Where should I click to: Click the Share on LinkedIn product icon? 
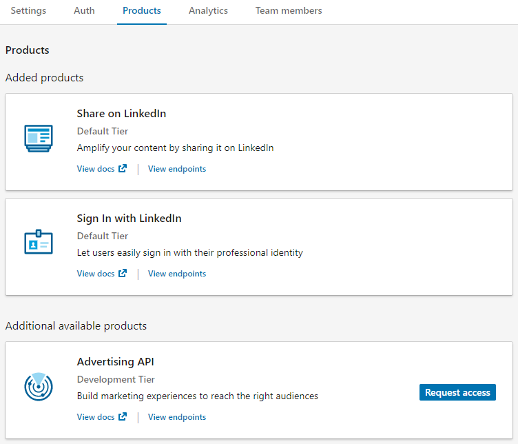point(39,138)
